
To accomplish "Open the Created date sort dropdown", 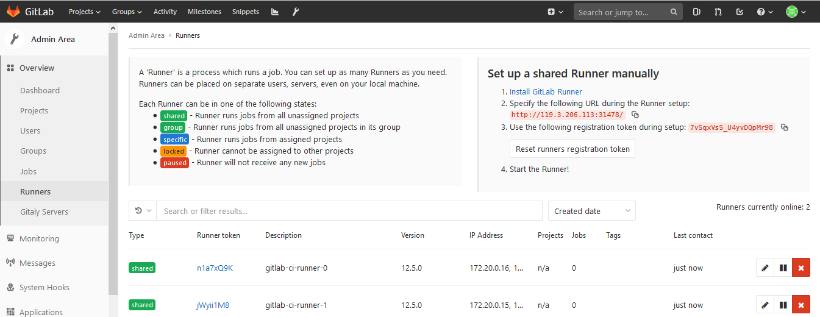I will 592,211.
